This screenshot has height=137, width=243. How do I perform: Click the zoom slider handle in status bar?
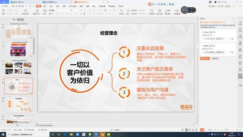click(227, 130)
